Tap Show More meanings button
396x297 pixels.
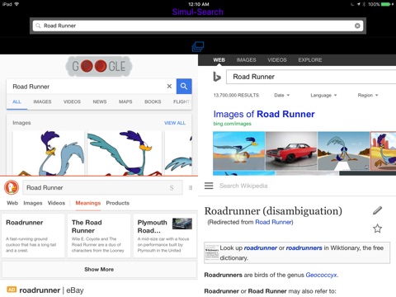[99, 269]
